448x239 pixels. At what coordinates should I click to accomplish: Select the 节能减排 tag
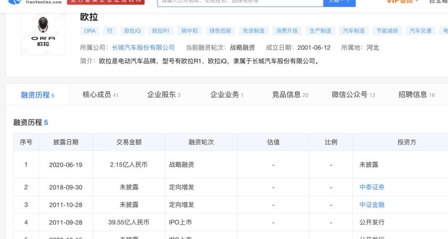click(x=387, y=31)
